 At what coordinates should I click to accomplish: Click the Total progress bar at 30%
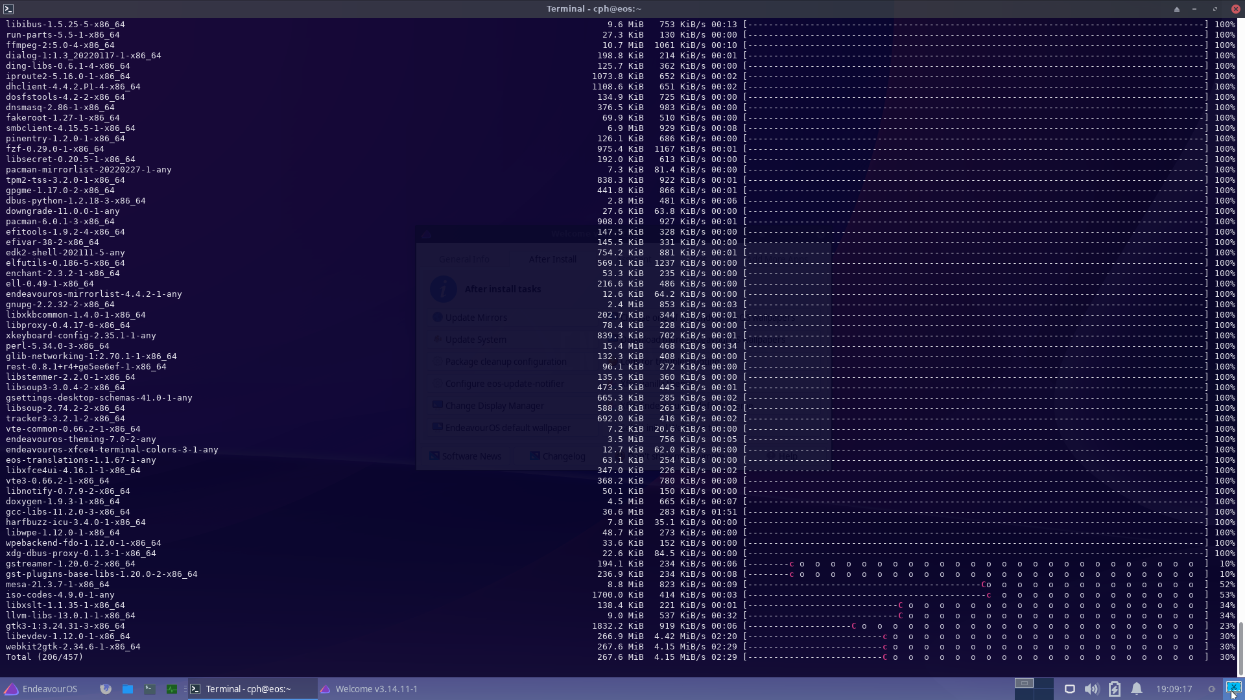pos(977,657)
